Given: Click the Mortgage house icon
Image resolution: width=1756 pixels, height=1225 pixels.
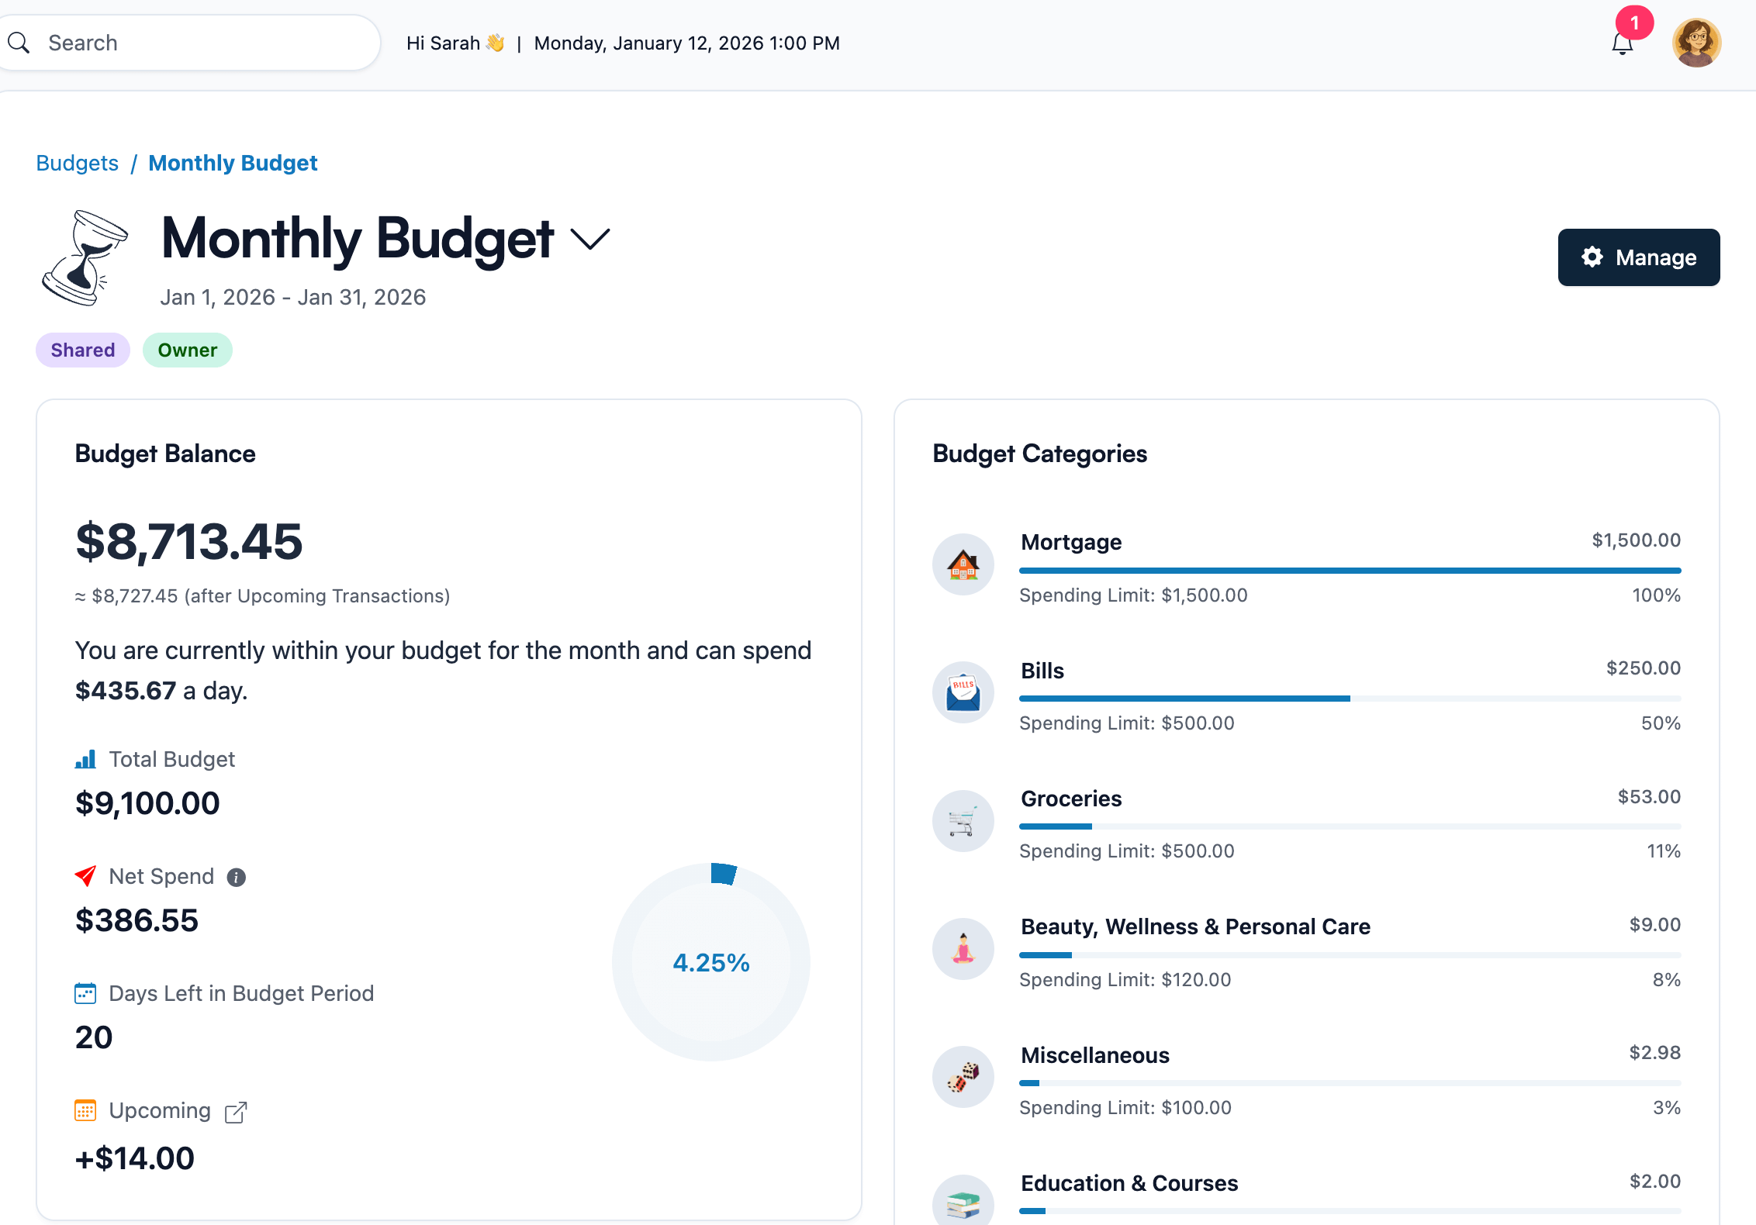Looking at the screenshot, I should tap(963, 564).
